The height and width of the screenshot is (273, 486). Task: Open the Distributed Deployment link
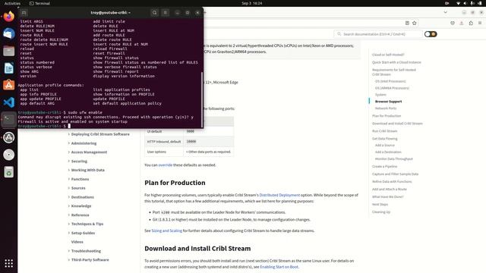(279, 196)
